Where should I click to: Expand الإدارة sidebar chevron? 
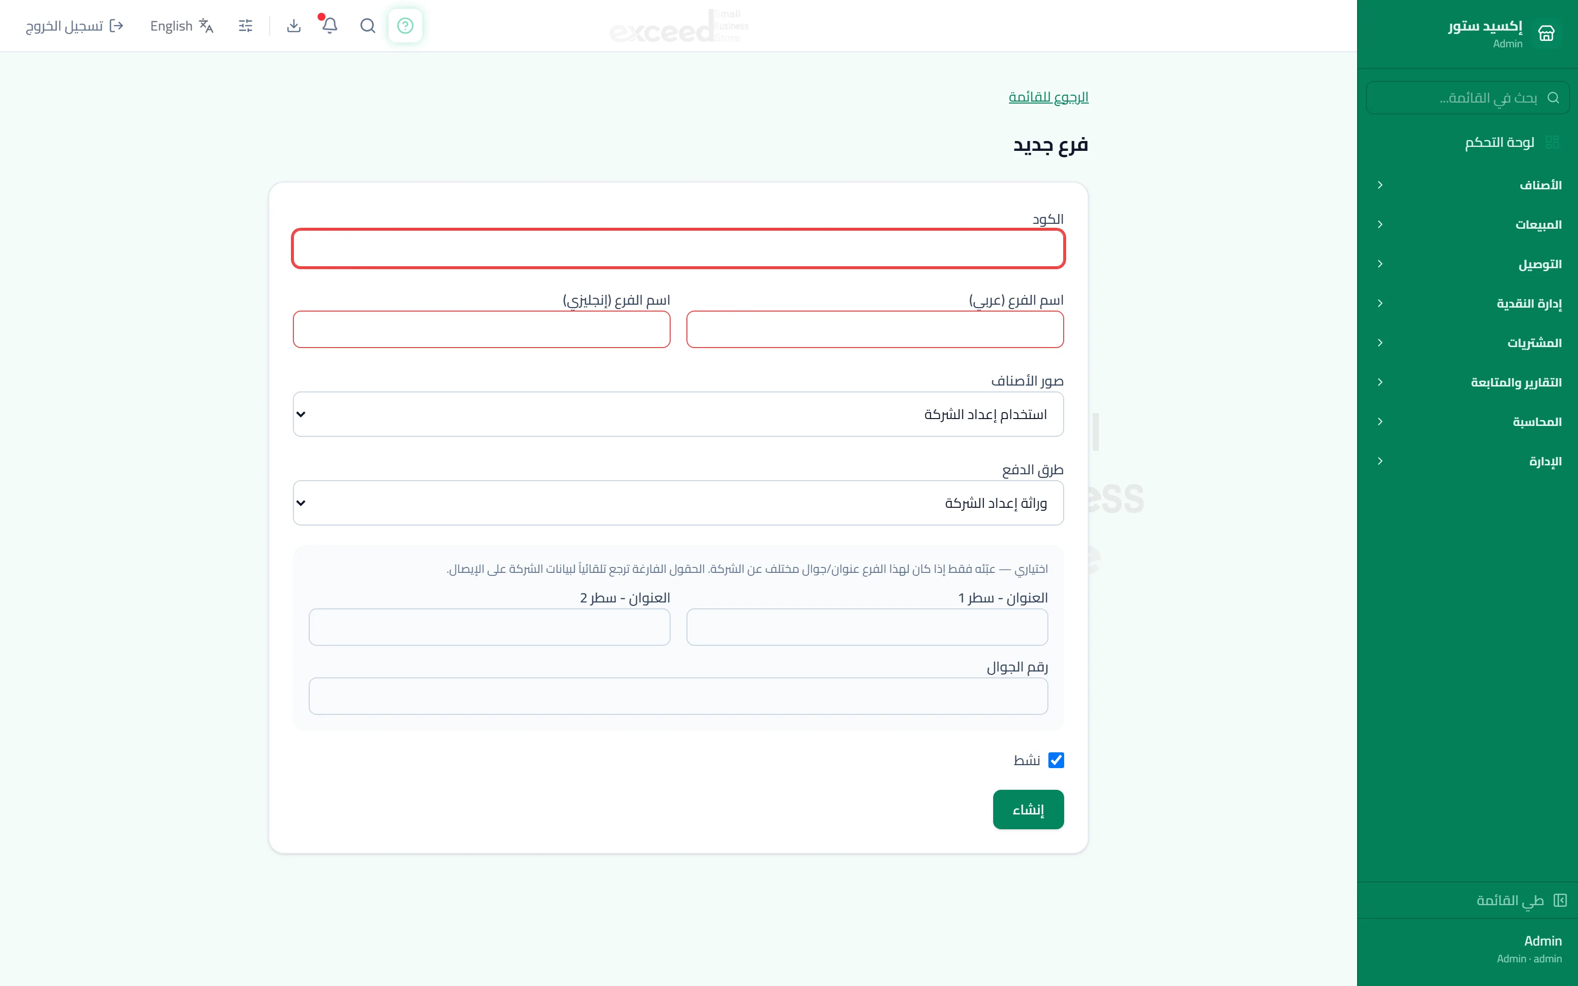point(1380,461)
